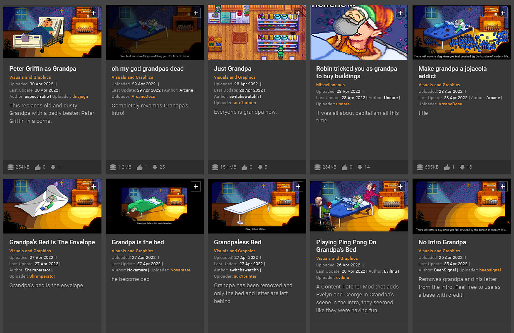Click download count icon on Robin tricked you card

click(360, 167)
